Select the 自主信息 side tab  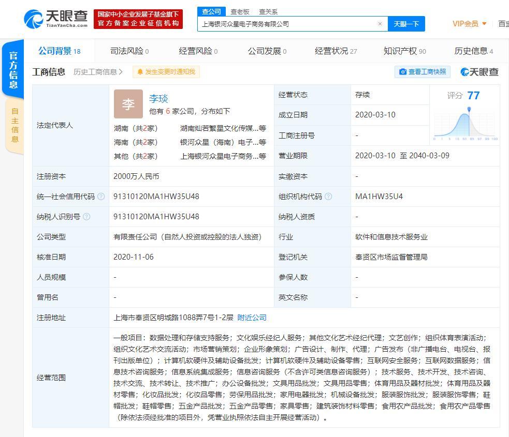14,126
